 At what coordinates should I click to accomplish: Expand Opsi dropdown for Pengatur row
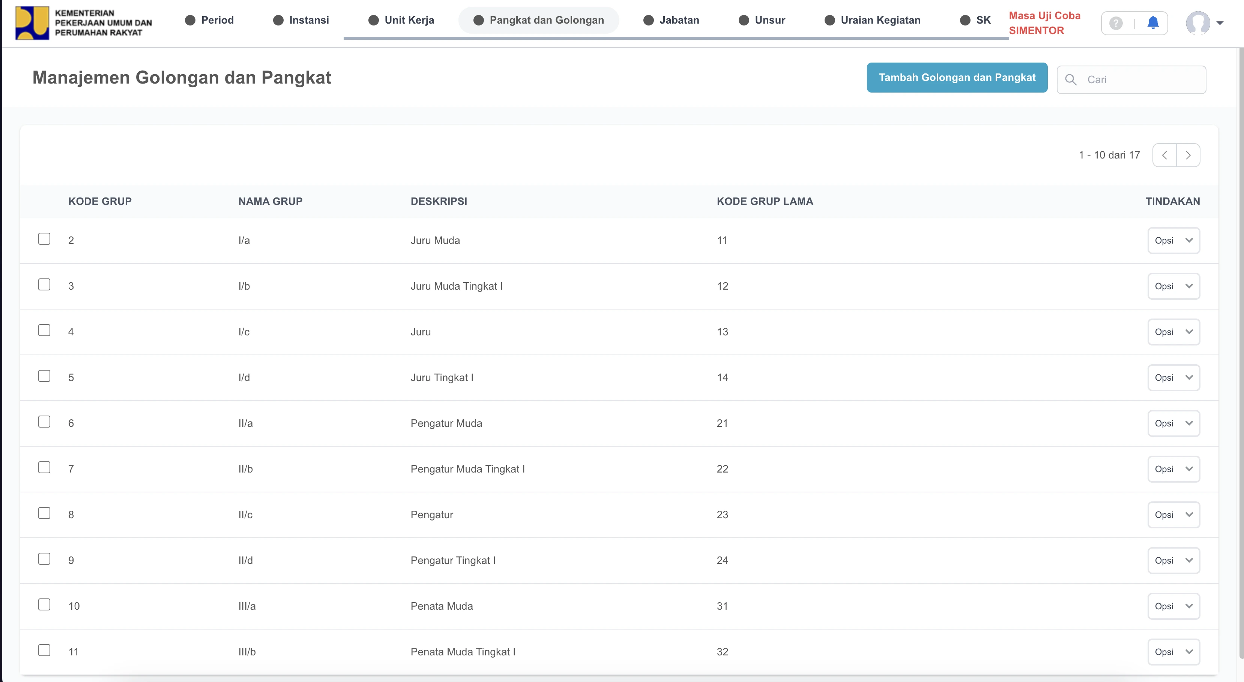[x=1173, y=514]
